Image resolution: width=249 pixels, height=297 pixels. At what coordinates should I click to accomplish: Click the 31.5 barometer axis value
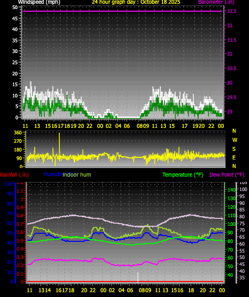pos(231,40)
